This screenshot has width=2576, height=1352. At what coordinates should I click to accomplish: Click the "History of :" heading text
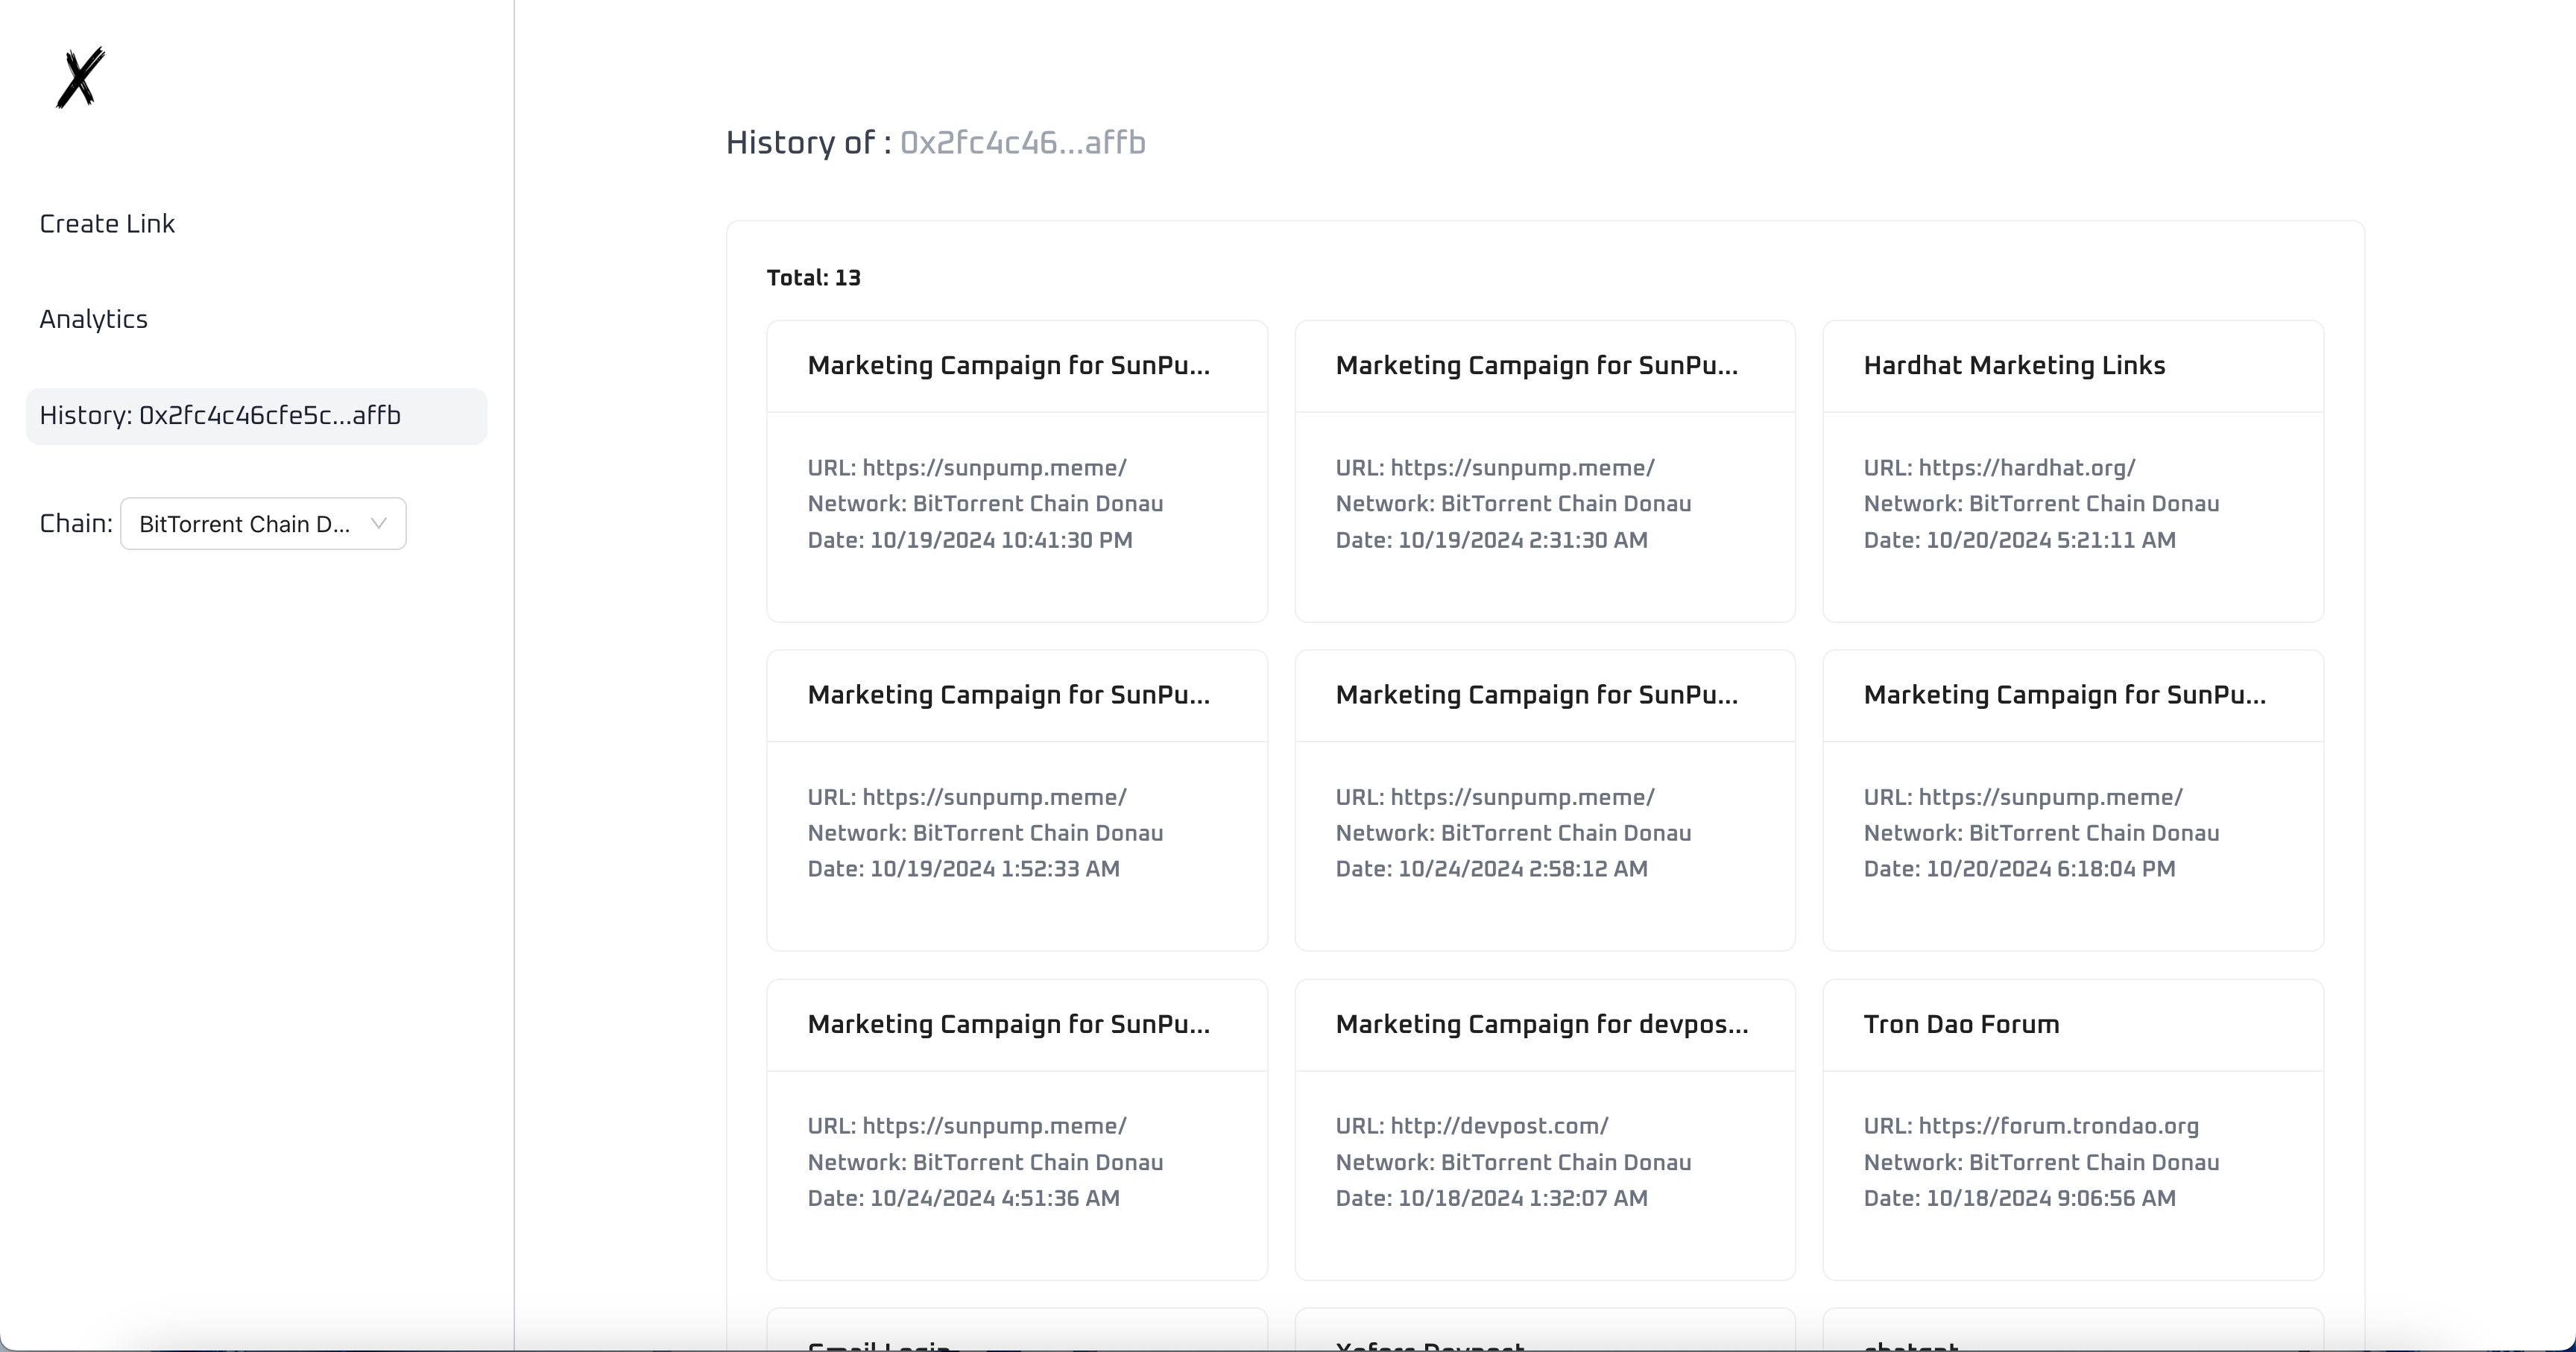808,143
